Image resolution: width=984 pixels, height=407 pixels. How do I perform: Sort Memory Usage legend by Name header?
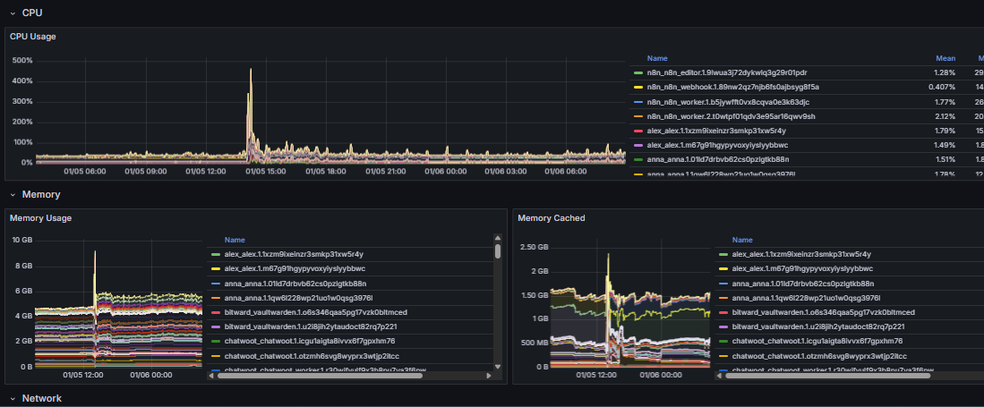235,240
